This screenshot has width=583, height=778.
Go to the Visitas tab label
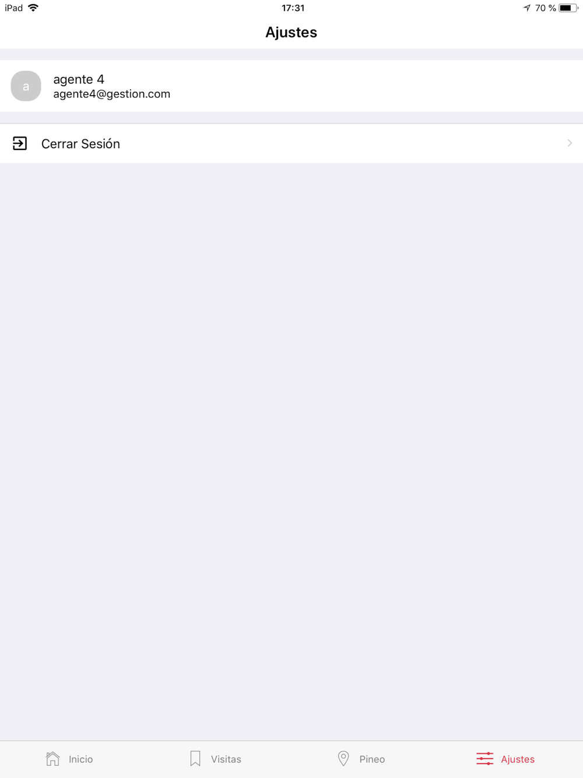226,759
